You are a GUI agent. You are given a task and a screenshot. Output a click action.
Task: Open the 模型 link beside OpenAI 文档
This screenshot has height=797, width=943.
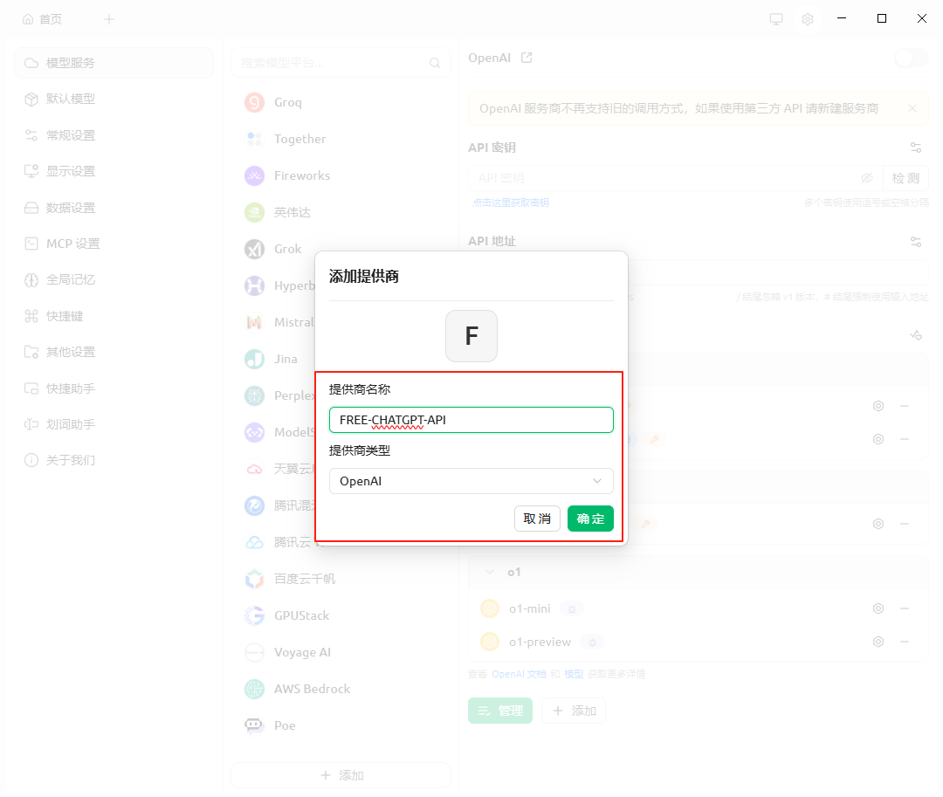point(574,674)
